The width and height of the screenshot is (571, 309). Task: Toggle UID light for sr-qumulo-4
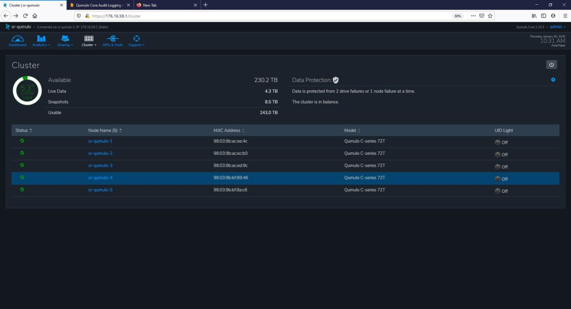pyautogui.click(x=497, y=179)
